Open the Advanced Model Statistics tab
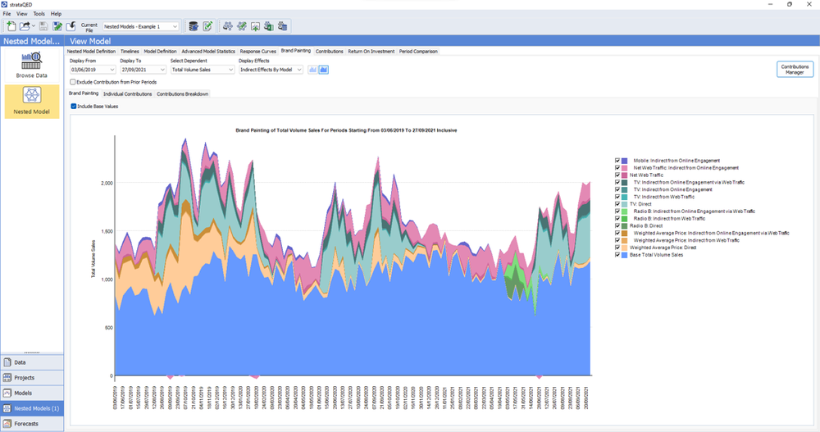 (208, 52)
